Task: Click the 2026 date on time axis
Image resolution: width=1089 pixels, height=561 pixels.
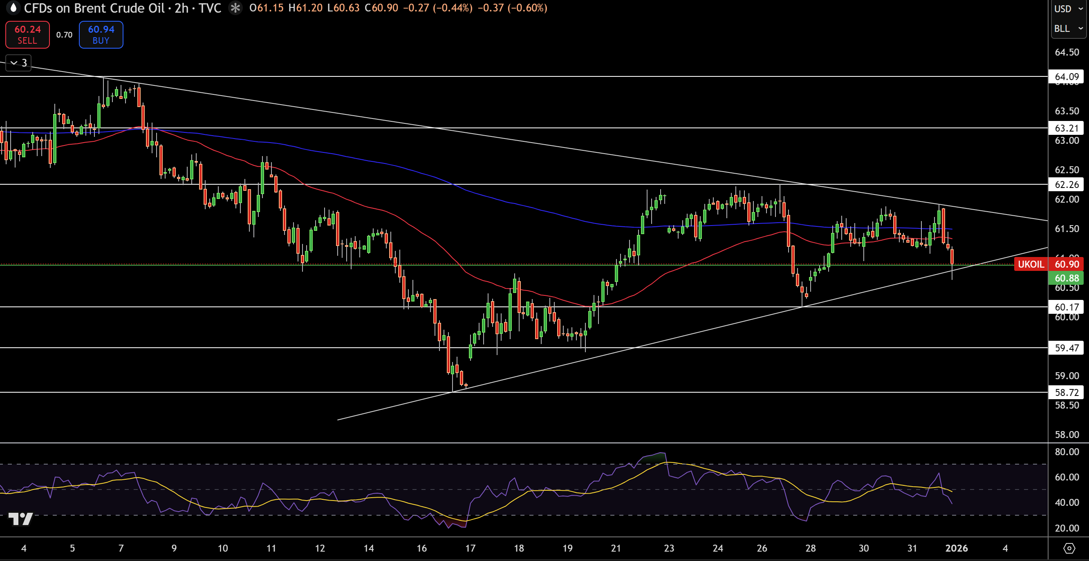Action: click(956, 548)
